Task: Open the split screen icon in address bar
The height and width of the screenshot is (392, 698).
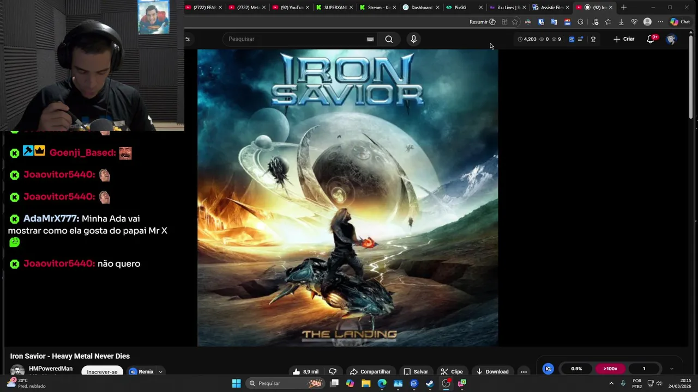Action: tap(504, 22)
